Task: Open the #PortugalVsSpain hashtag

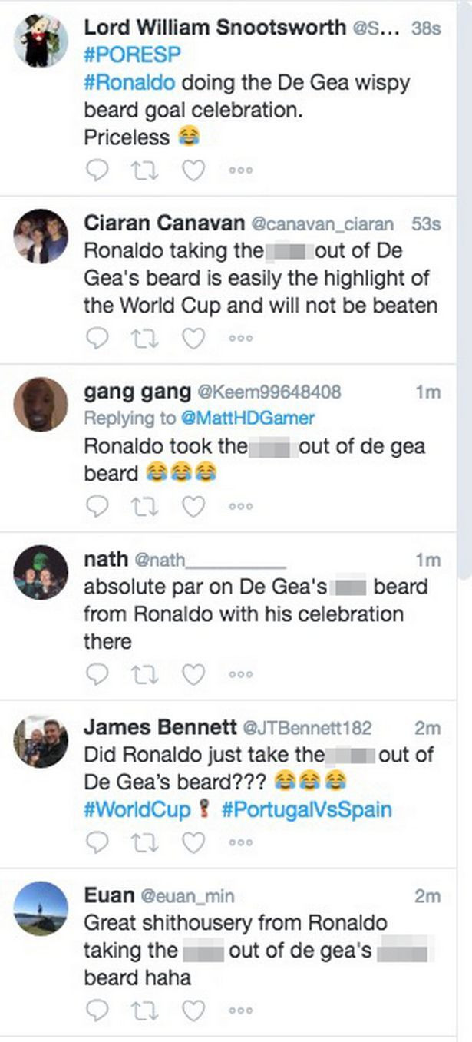Action: (x=307, y=809)
